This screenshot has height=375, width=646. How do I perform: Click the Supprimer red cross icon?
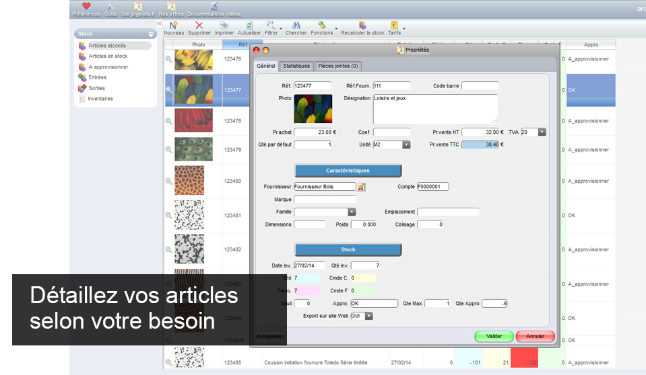[x=199, y=26]
